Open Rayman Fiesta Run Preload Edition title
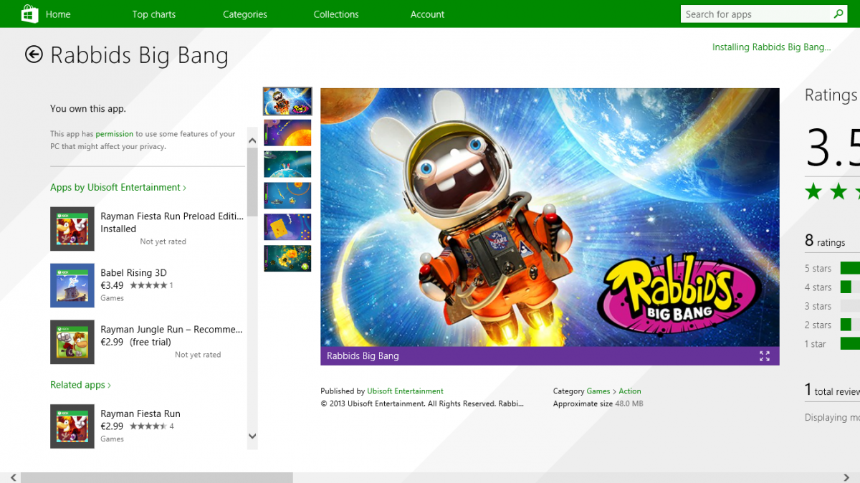This screenshot has width=860, height=483. click(172, 216)
